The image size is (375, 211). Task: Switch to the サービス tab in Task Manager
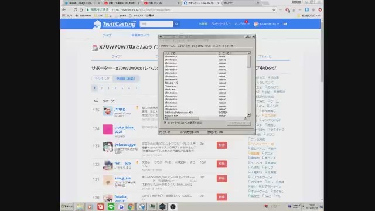click(191, 46)
